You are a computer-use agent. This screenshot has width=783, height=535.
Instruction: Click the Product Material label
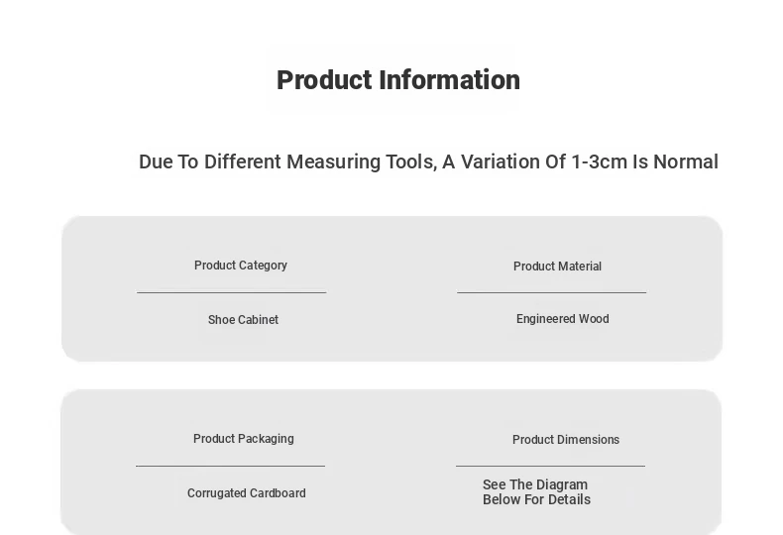(557, 267)
